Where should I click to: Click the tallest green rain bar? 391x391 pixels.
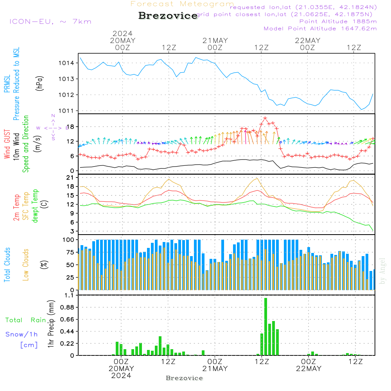(x=265, y=326)
